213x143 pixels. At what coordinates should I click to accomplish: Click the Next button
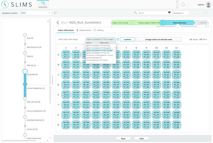(x=142, y=139)
